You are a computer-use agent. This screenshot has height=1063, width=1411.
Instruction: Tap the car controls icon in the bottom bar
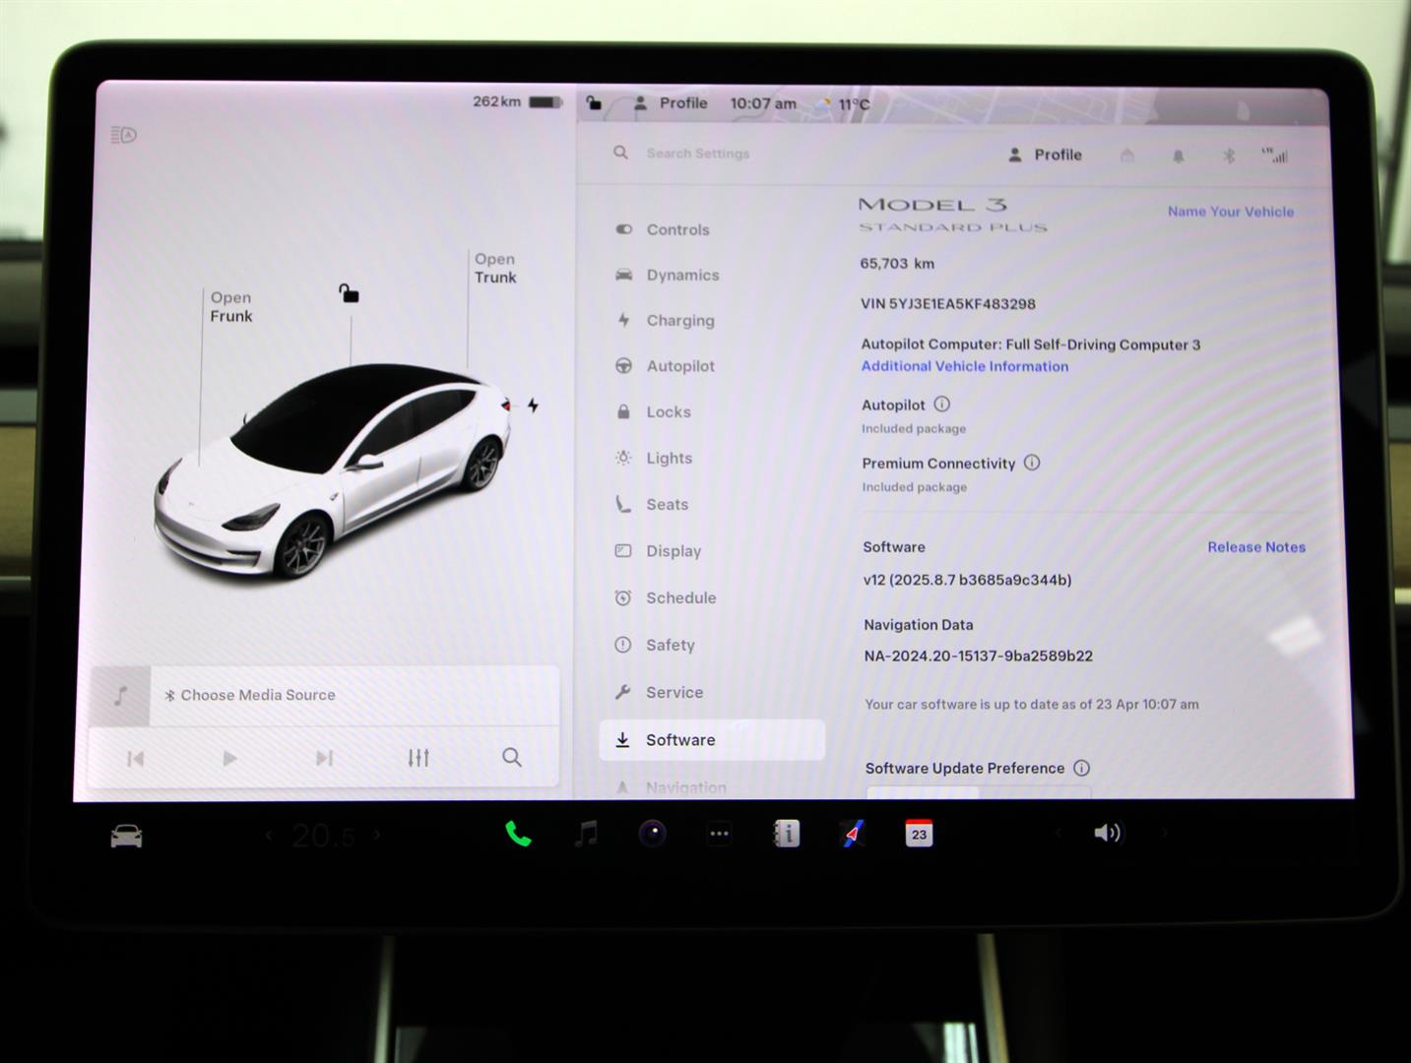[x=126, y=837]
